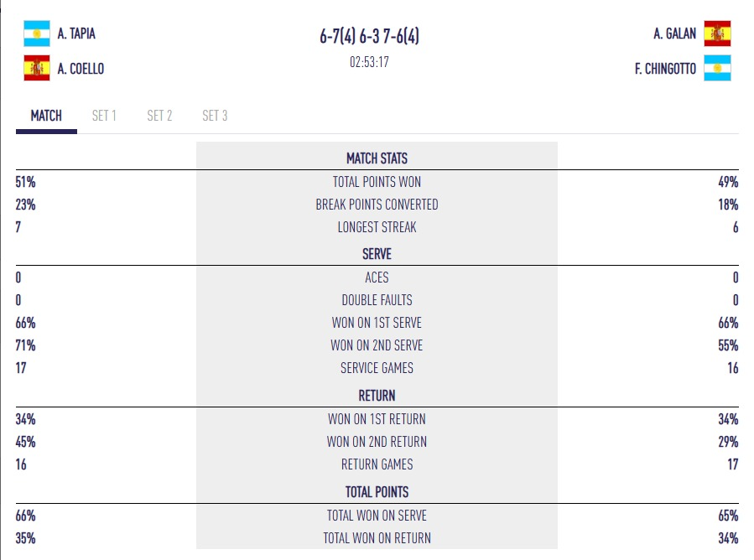The width and height of the screenshot is (754, 560).
Task: Click the TOTAL POINTS section header
Action: pyautogui.click(x=377, y=491)
